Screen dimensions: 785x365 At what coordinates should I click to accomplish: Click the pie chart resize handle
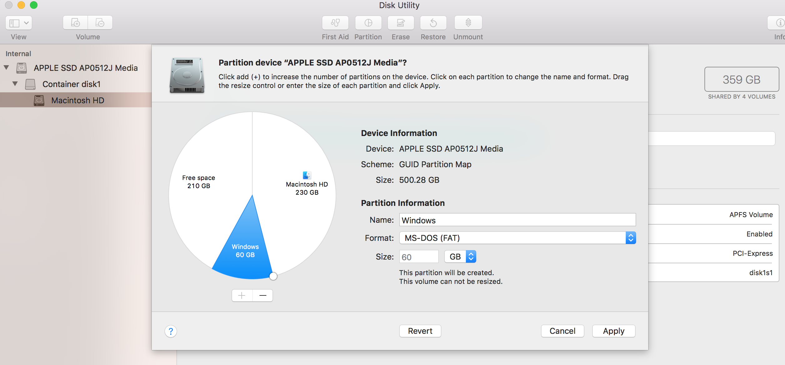tap(273, 276)
